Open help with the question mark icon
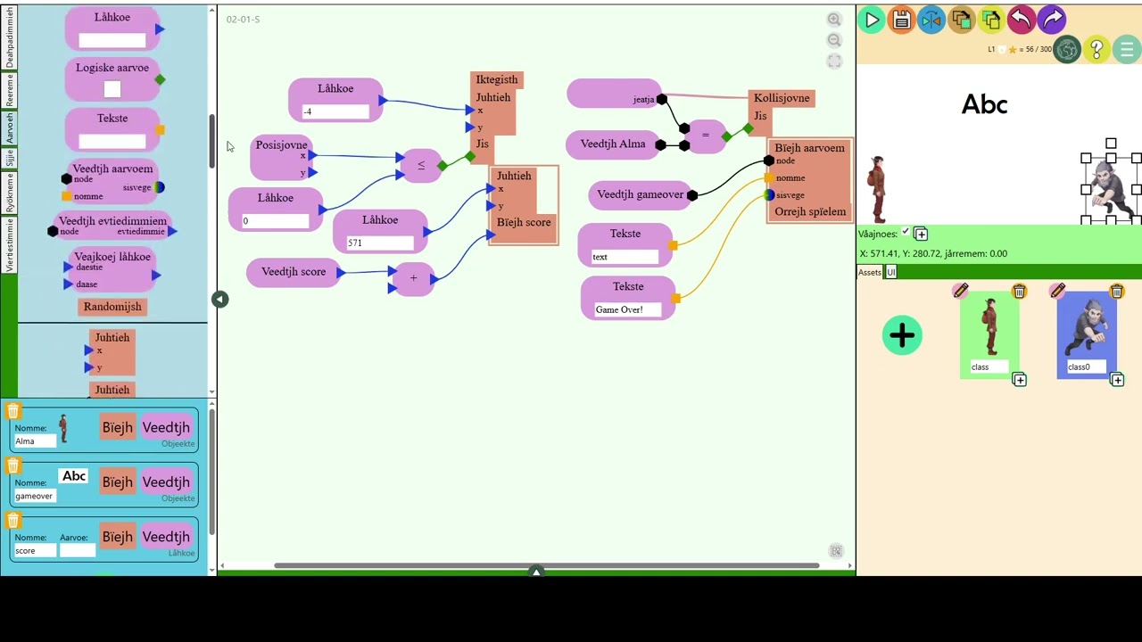This screenshot has width=1142, height=642. pyautogui.click(x=1097, y=50)
